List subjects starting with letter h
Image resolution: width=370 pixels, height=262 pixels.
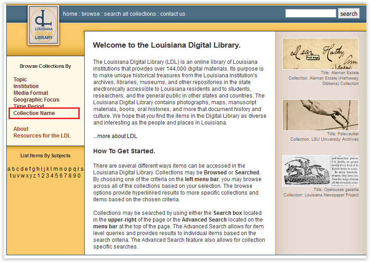pos(38,169)
